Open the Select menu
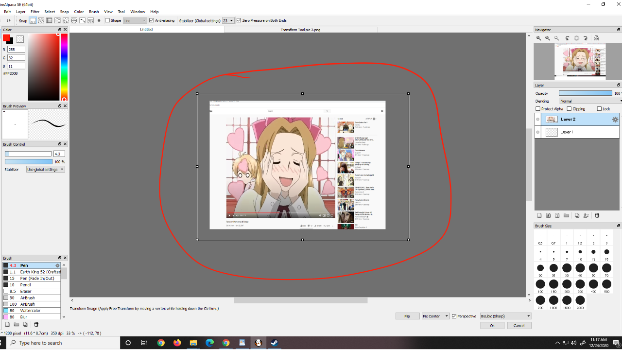Image resolution: width=622 pixels, height=350 pixels. (50, 12)
